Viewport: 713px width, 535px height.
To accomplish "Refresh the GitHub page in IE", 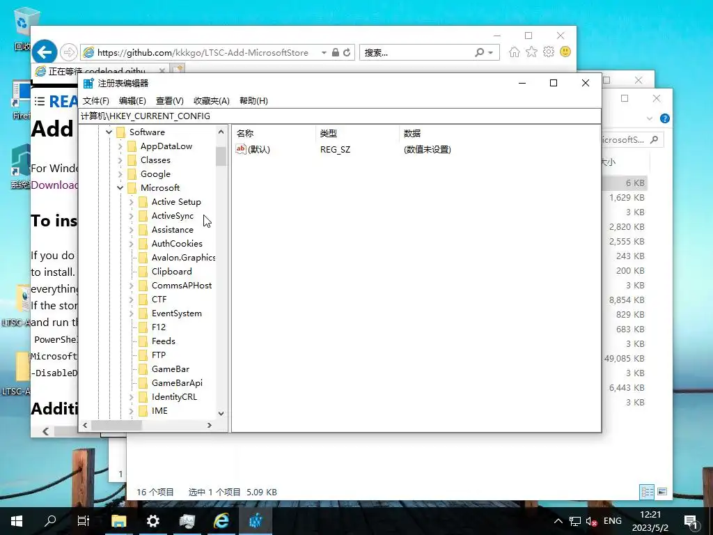I will coord(347,52).
